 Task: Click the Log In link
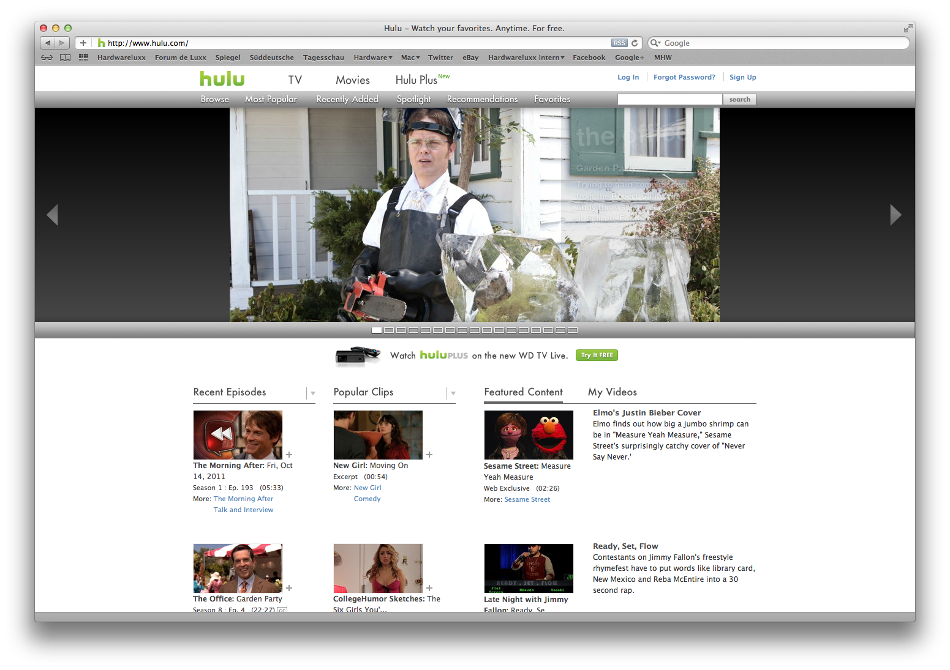(x=628, y=77)
